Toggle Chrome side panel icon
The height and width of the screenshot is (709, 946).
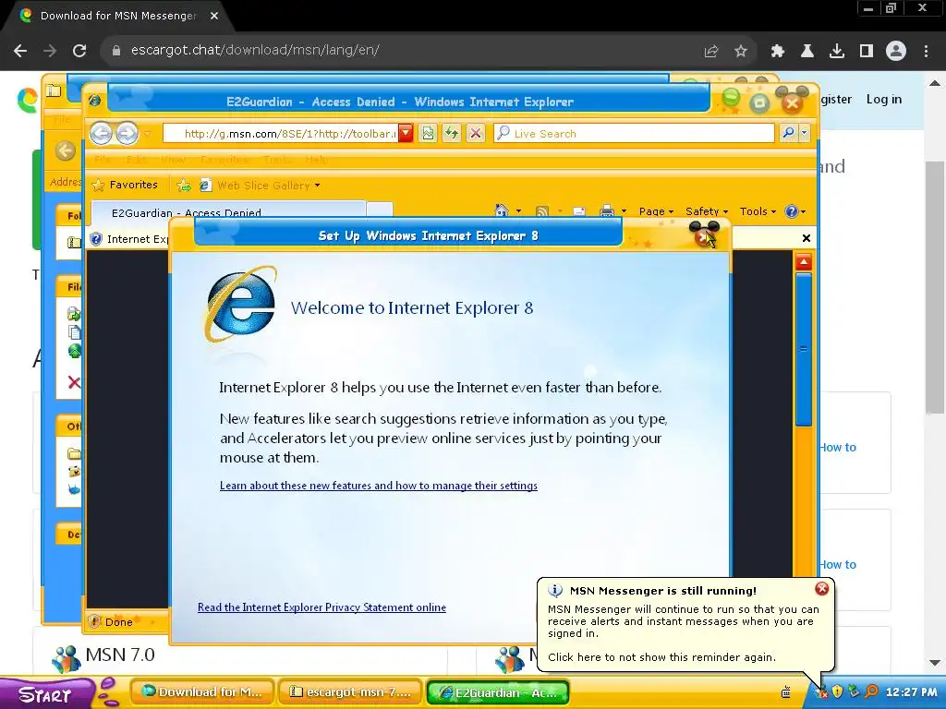tap(867, 51)
